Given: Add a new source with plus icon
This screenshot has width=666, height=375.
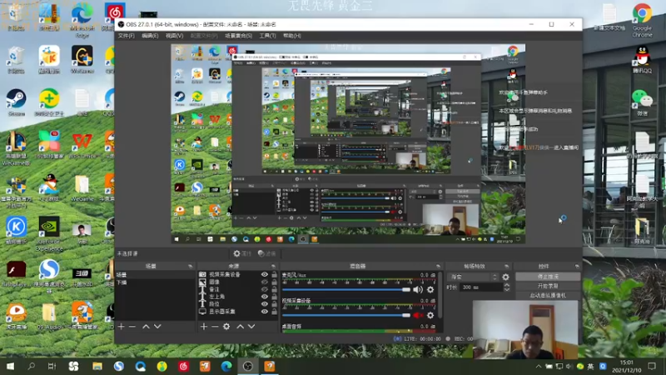Looking at the screenshot, I should [x=204, y=327].
